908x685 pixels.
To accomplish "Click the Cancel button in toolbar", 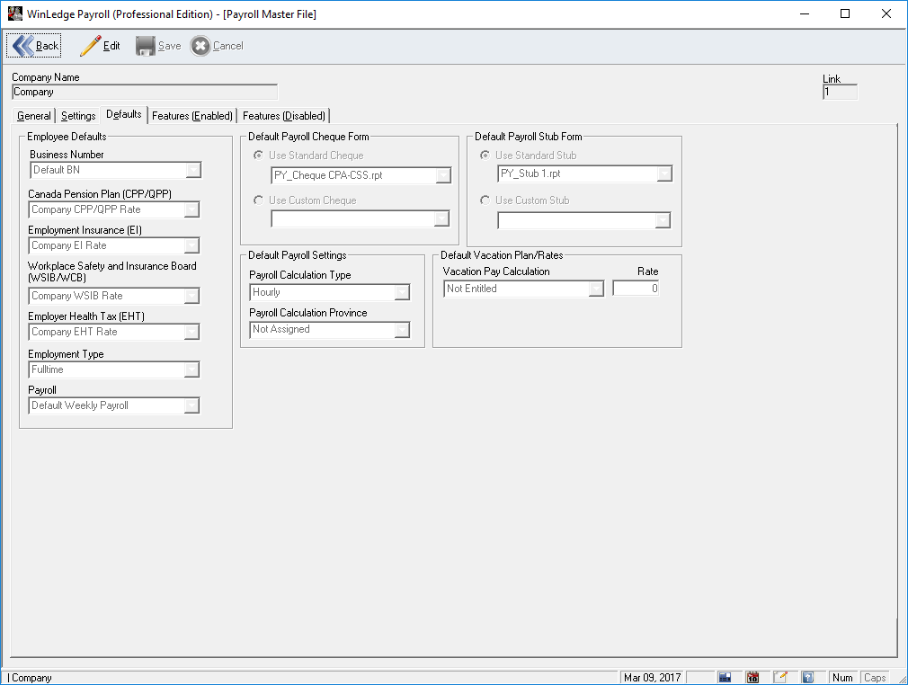I will pyautogui.click(x=217, y=46).
